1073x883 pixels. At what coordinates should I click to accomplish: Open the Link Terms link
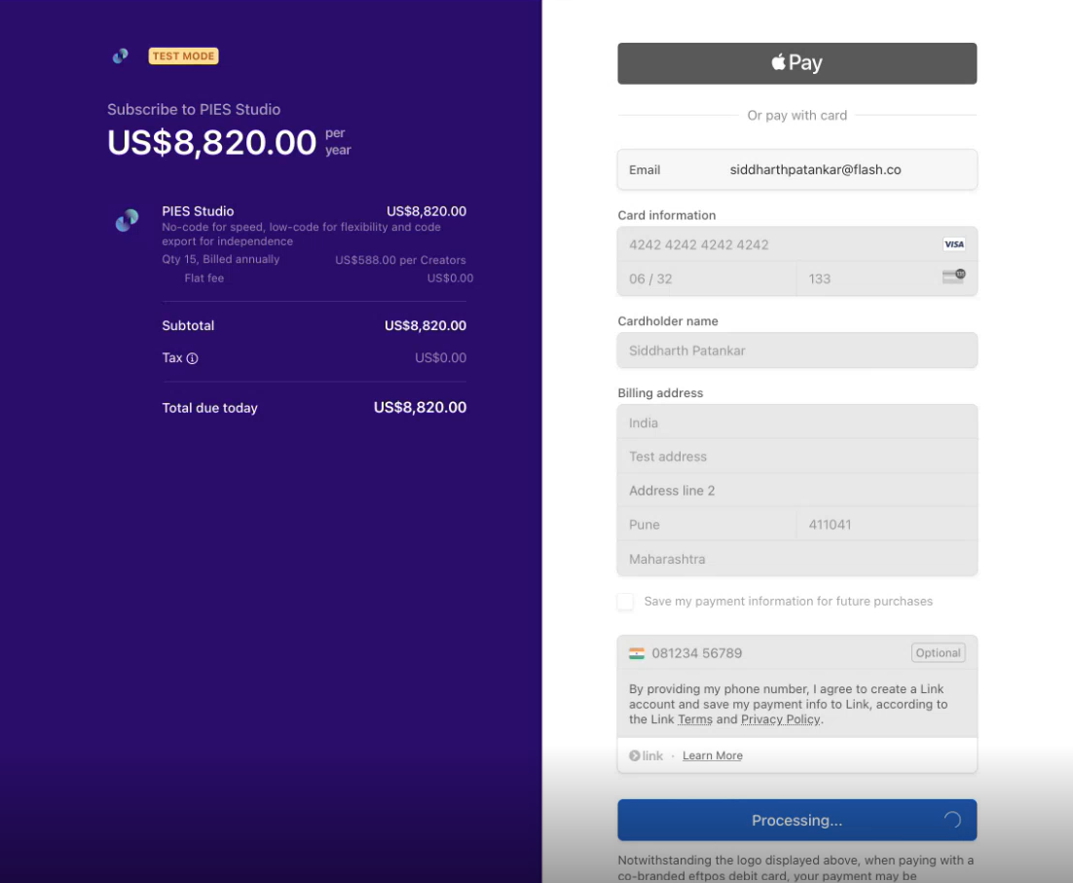click(x=695, y=719)
